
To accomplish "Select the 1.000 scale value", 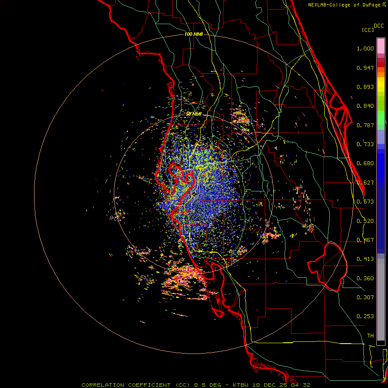I will click(365, 49).
